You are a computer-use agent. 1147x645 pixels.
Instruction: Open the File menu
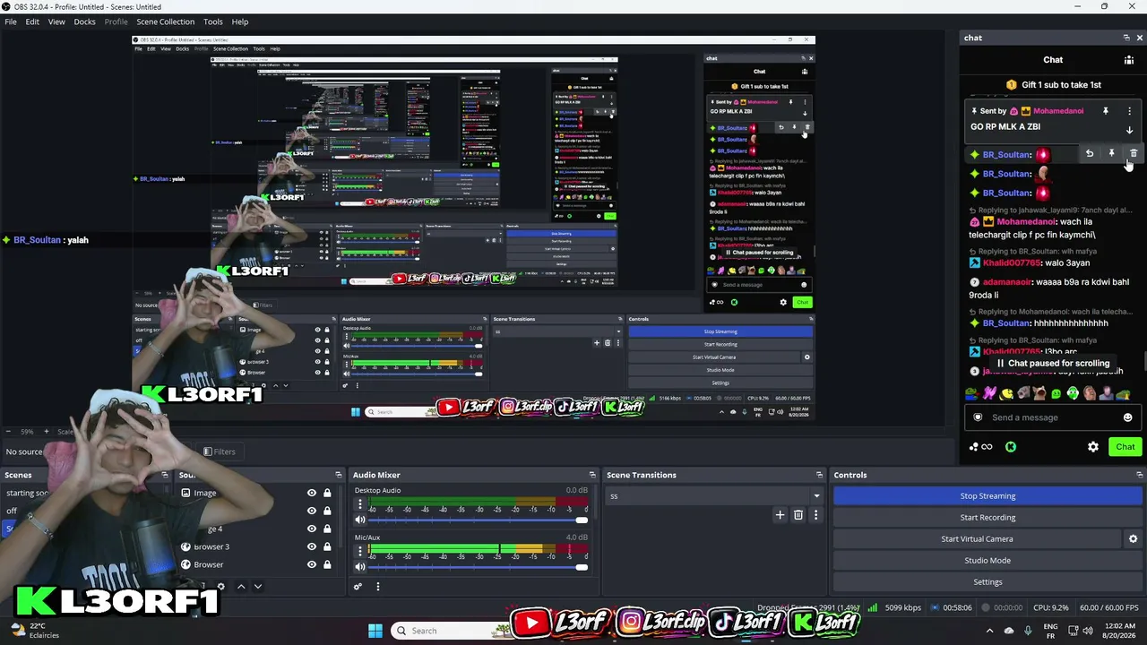click(x=11, y=21)
